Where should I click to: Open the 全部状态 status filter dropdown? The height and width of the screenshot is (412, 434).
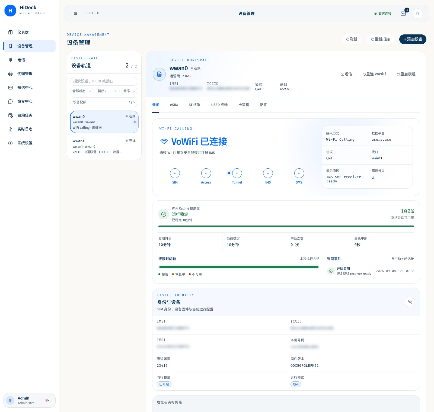point(82,91)
